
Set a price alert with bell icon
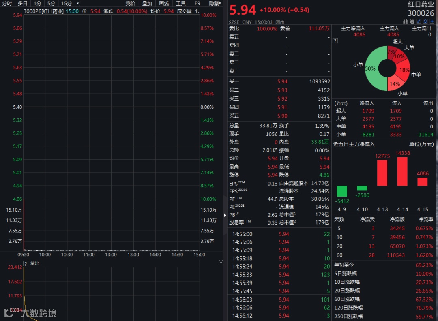425,21
